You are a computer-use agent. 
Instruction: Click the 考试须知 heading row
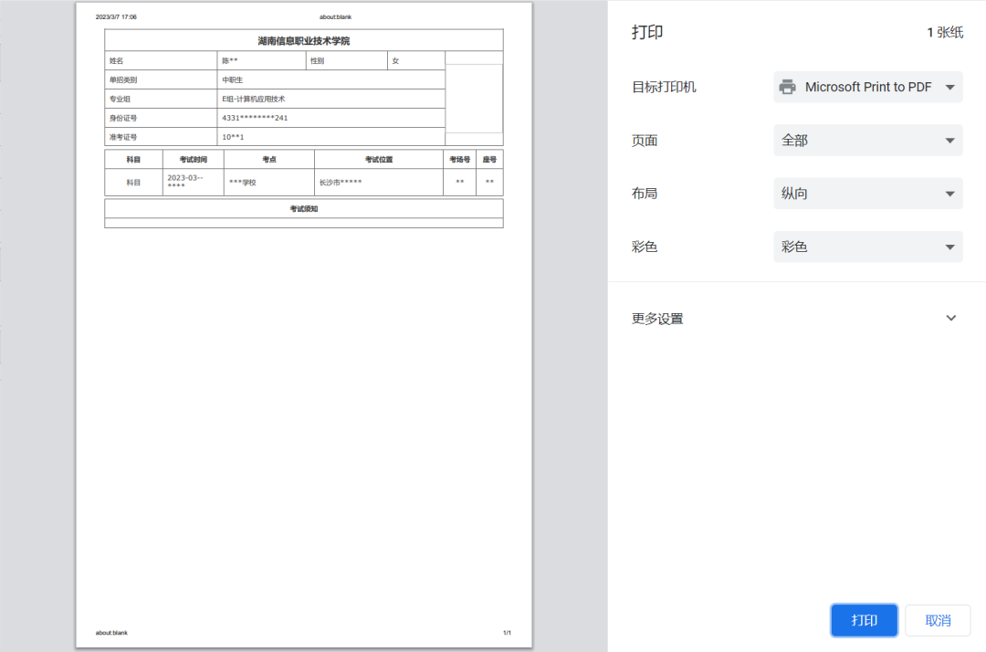pyautogui.click(x=303, y=209)
